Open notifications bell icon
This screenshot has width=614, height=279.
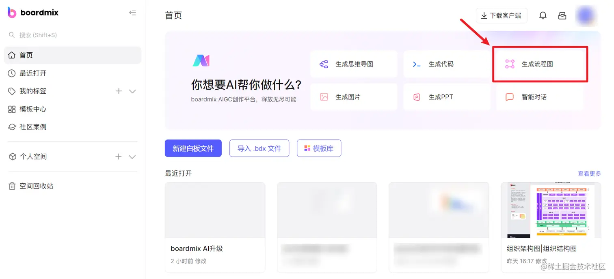pos(543,15)
